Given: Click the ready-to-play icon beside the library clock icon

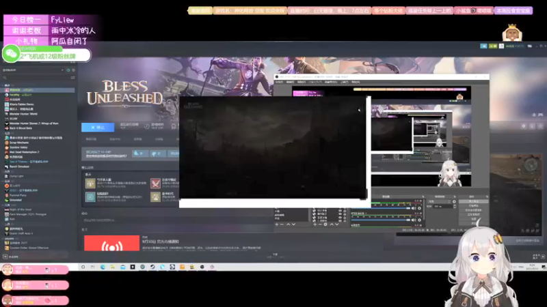Looking at the screenshot, I should (73, 70).
